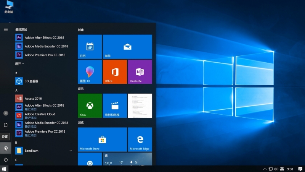The height and width of the screenshot is (172, 305).
Task: Click the letter C section header
Action: tap(16, 160)
